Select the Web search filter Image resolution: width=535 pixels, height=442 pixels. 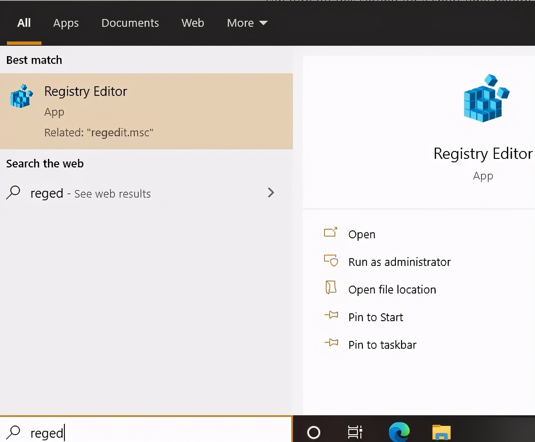[193, 23]
